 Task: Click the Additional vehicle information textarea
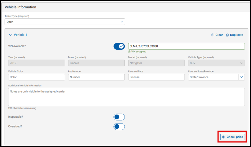point(126,97)
